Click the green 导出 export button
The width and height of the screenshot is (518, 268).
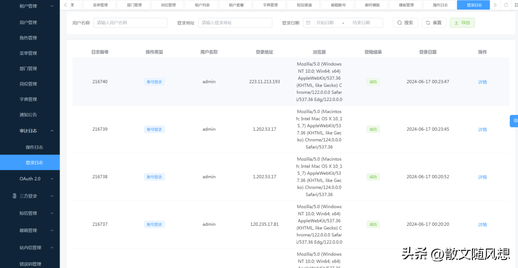[462, 23]
